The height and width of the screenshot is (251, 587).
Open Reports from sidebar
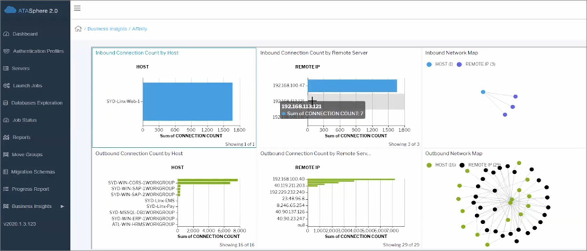(22, 137)
